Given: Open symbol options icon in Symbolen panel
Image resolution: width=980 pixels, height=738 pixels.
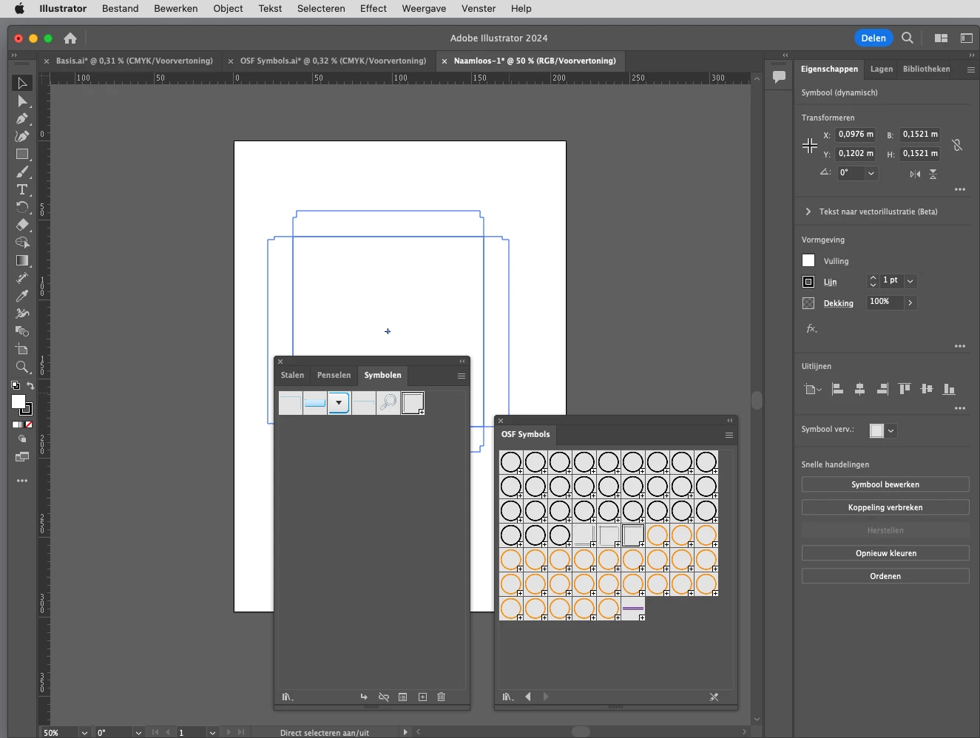Looking at the screenshot, I should pos(402,697).
